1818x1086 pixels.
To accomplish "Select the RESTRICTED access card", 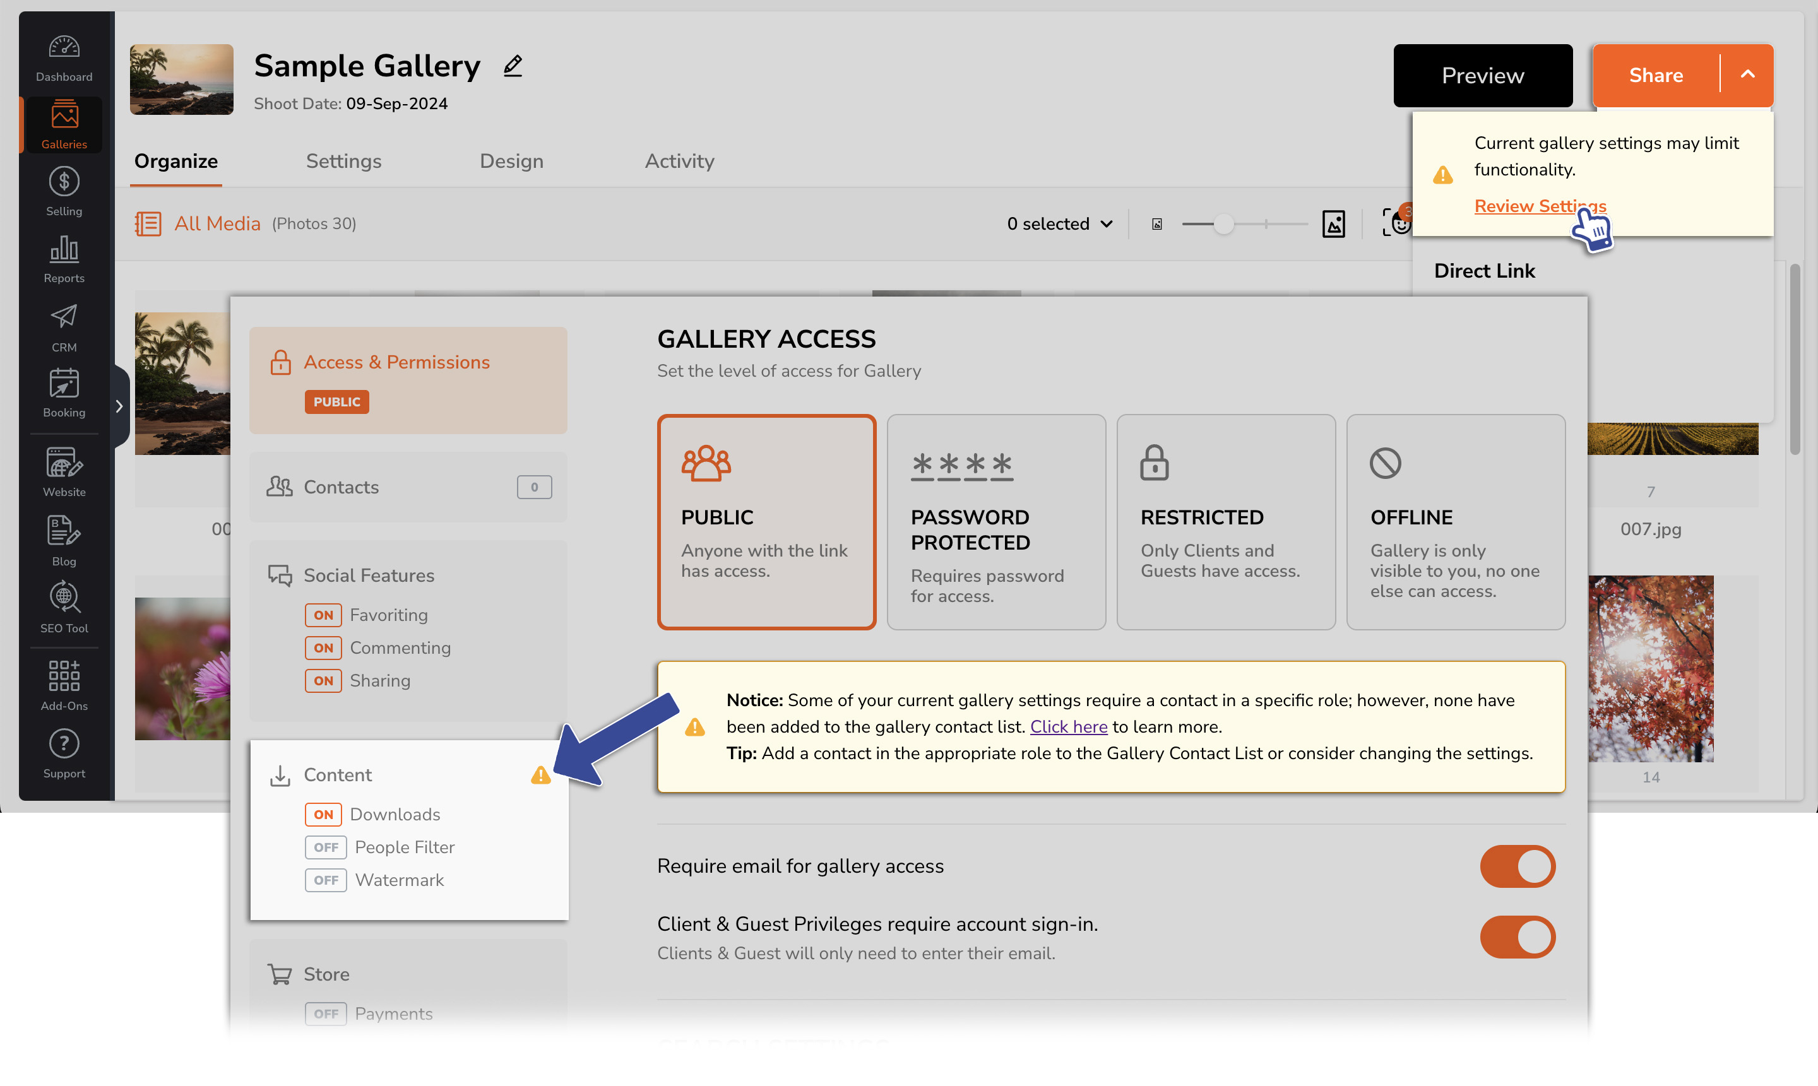I will pyautogui.click(x=1226, y=522).
